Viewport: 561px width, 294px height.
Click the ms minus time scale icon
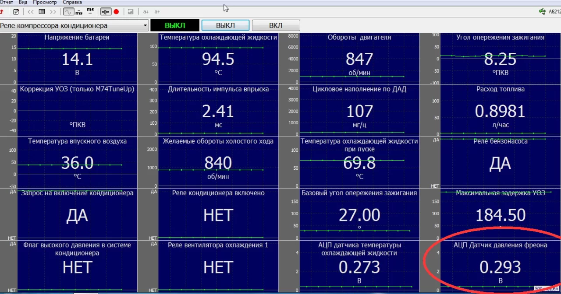pyautogui.click(x=79, y=12)
